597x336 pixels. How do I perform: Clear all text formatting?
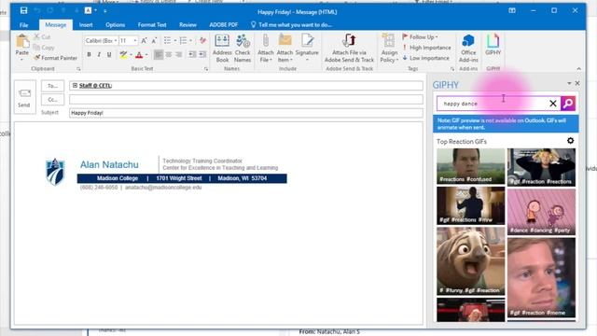point(202,40)
